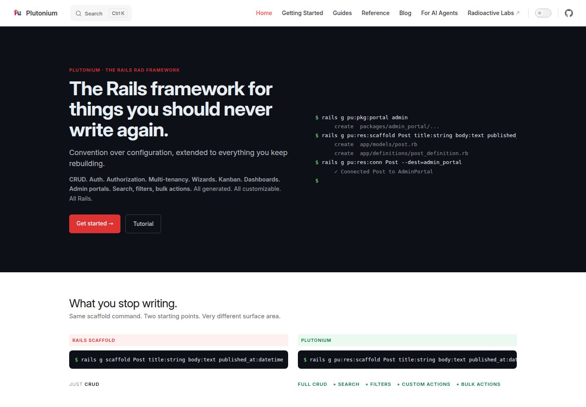The height and width of the screenshot is (407, 586).
Task: Click the Ctrl K shortcut badge
Action: (118, 13)
